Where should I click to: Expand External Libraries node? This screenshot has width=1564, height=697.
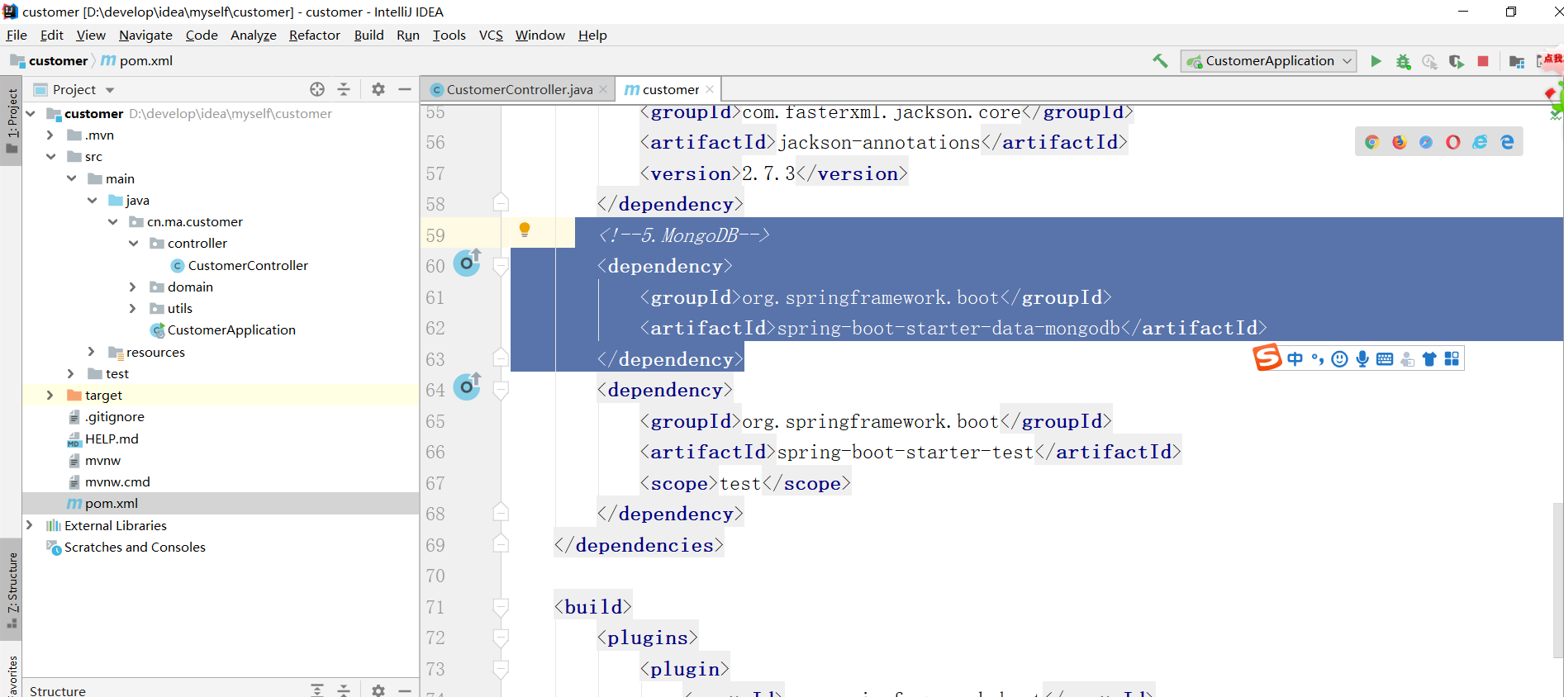click(30, 525)
